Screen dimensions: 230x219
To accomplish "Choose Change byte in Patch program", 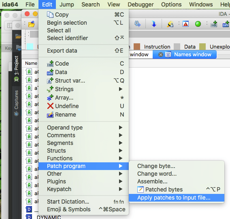I will tap(177, 166).
